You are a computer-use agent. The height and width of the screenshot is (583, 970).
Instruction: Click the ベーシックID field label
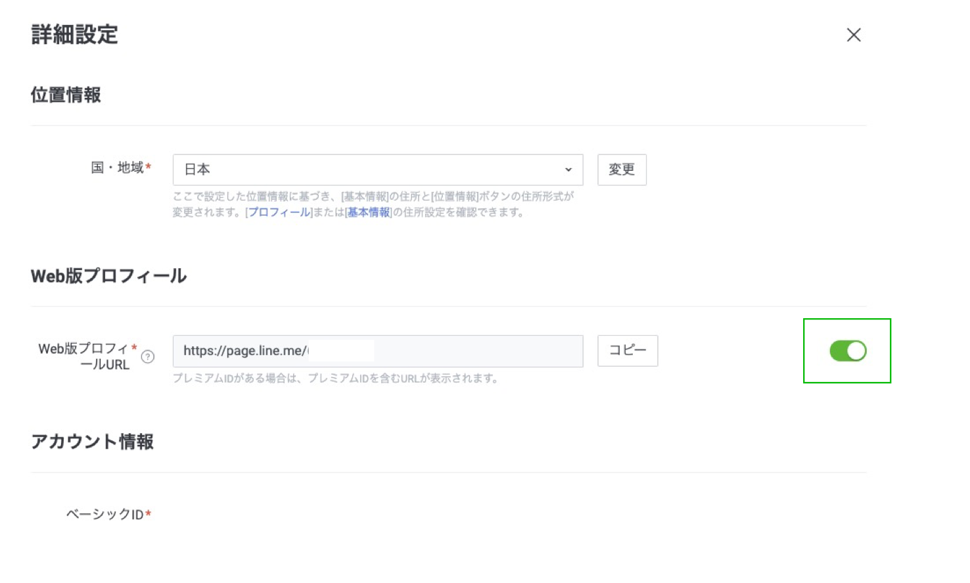coord(104,514)
